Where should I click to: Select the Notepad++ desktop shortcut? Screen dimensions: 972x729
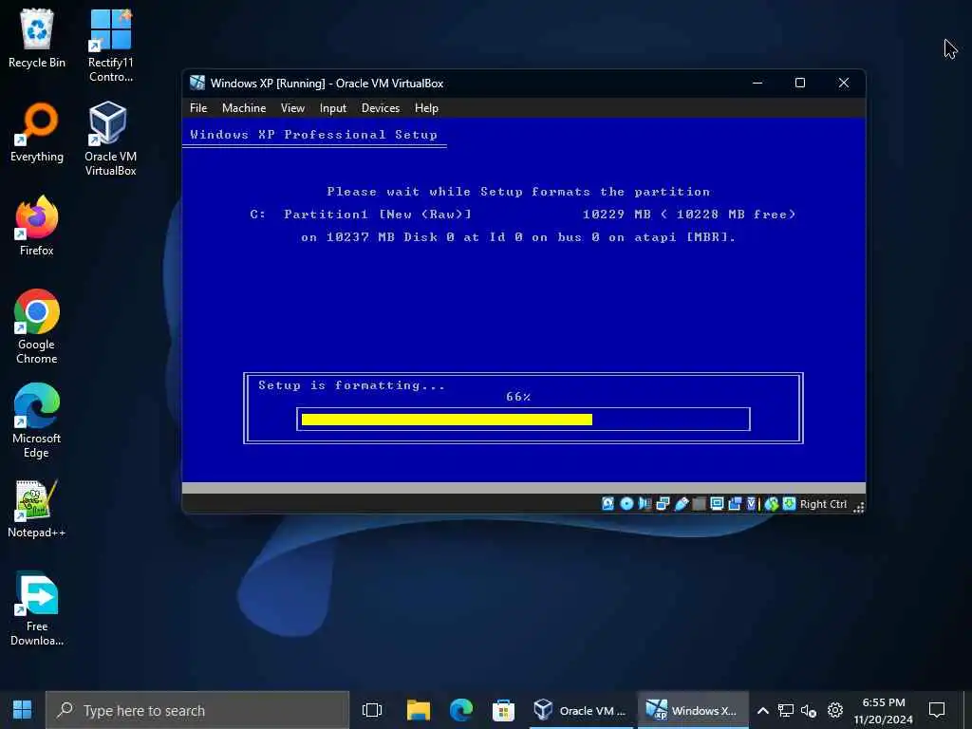(x=37, y=509)
